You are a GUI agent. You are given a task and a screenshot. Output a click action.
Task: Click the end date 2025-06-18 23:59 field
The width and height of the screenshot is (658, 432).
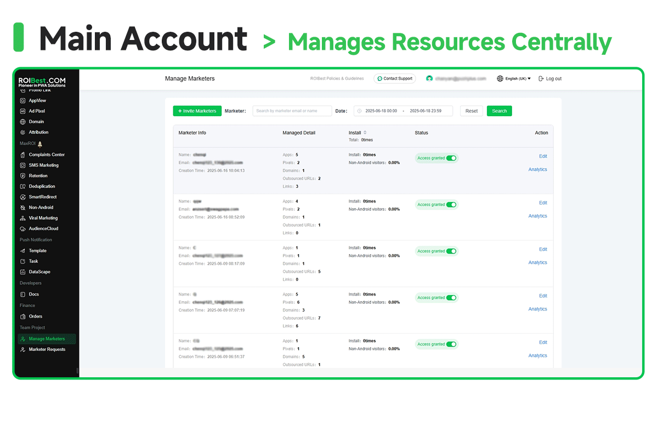(426, 111)
